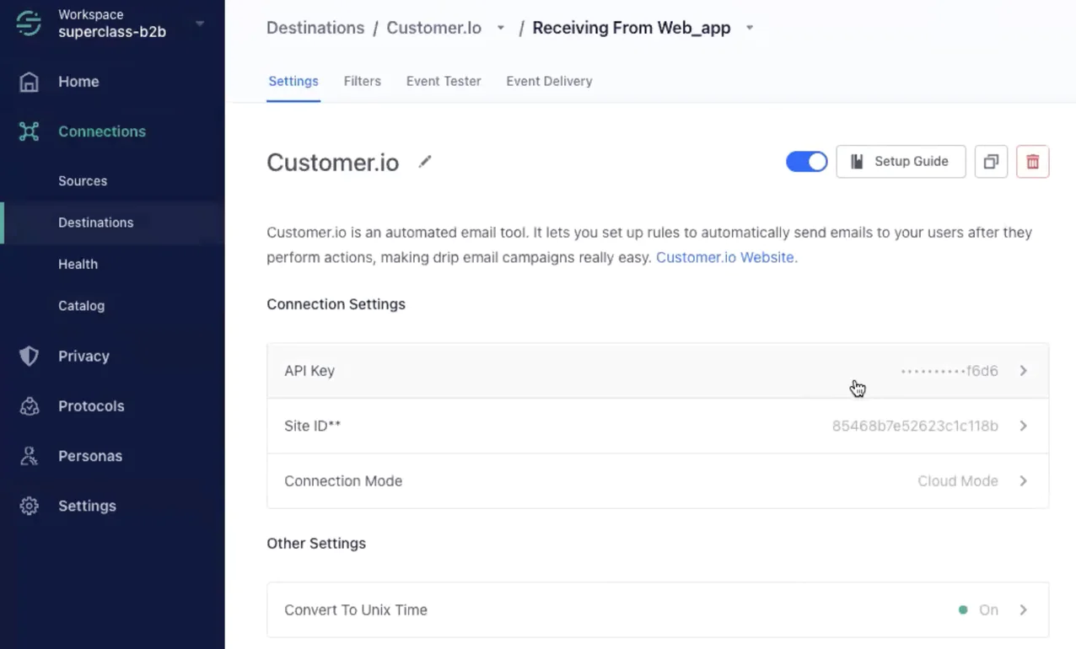The image size is (1076, 649).
Task: Click the Destinations breadcrumb link
Action: [315, 28]
